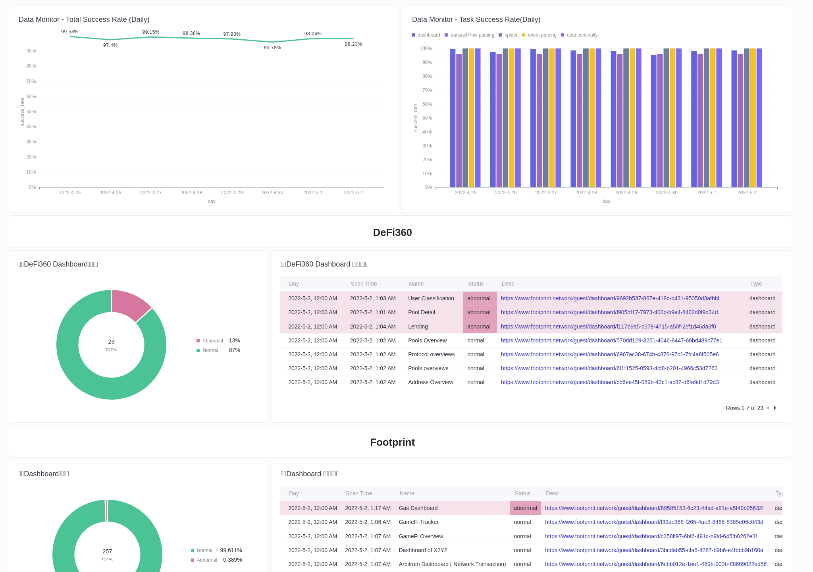Click the Normal legend marker beside the Footprint donut

(x=193, y=551)
